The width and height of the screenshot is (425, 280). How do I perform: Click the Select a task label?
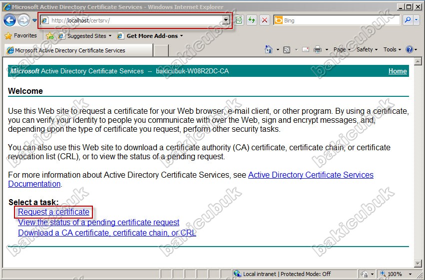pos(33,202)
